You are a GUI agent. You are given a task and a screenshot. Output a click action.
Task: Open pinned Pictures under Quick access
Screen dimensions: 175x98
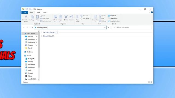coord(30,45)
